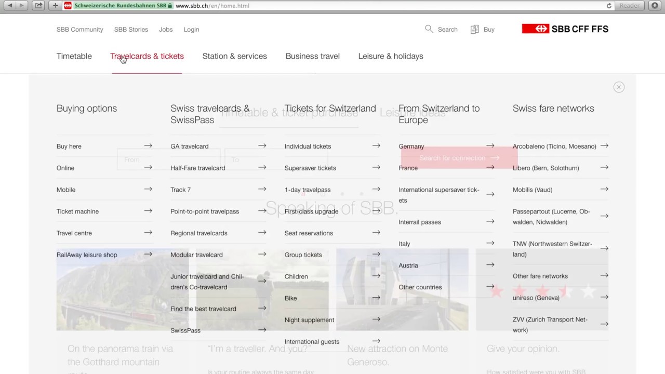
Task: Click the arrow beside Track 7
Action: [x=262, y=189]
